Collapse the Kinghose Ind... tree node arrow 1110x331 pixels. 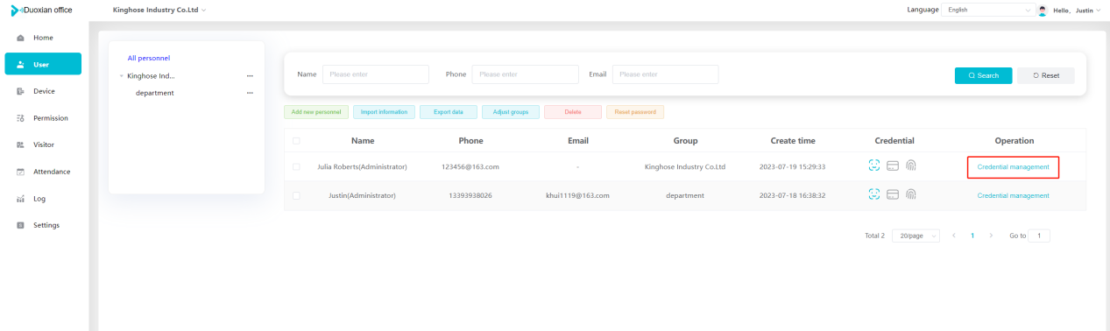click(122, 76)
